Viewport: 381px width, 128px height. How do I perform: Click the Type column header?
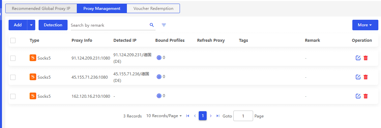34,40
